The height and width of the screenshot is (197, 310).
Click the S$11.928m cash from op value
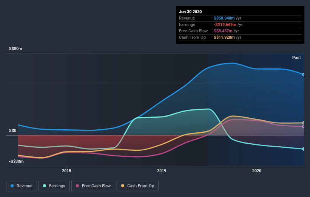click(224, 37)
